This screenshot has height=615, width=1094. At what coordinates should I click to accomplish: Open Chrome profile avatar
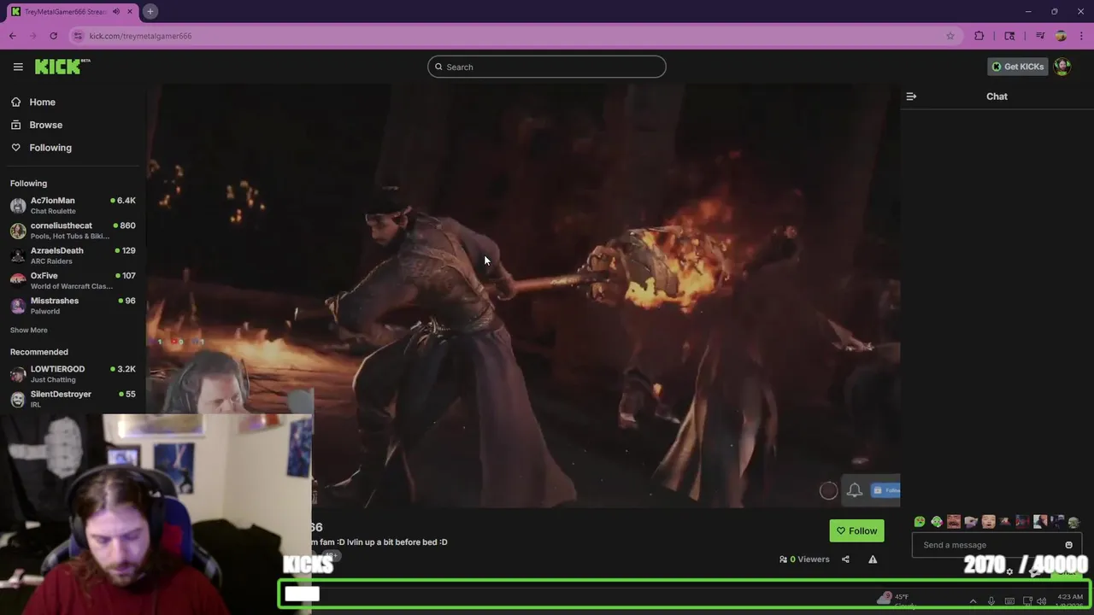pos(1061,36)
